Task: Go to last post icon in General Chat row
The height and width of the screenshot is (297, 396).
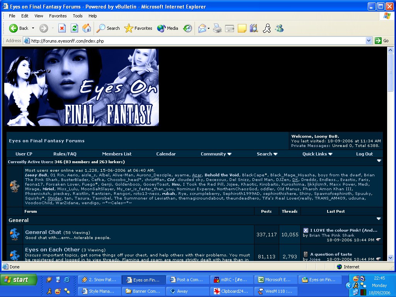Action: click(x=378, y=240)
